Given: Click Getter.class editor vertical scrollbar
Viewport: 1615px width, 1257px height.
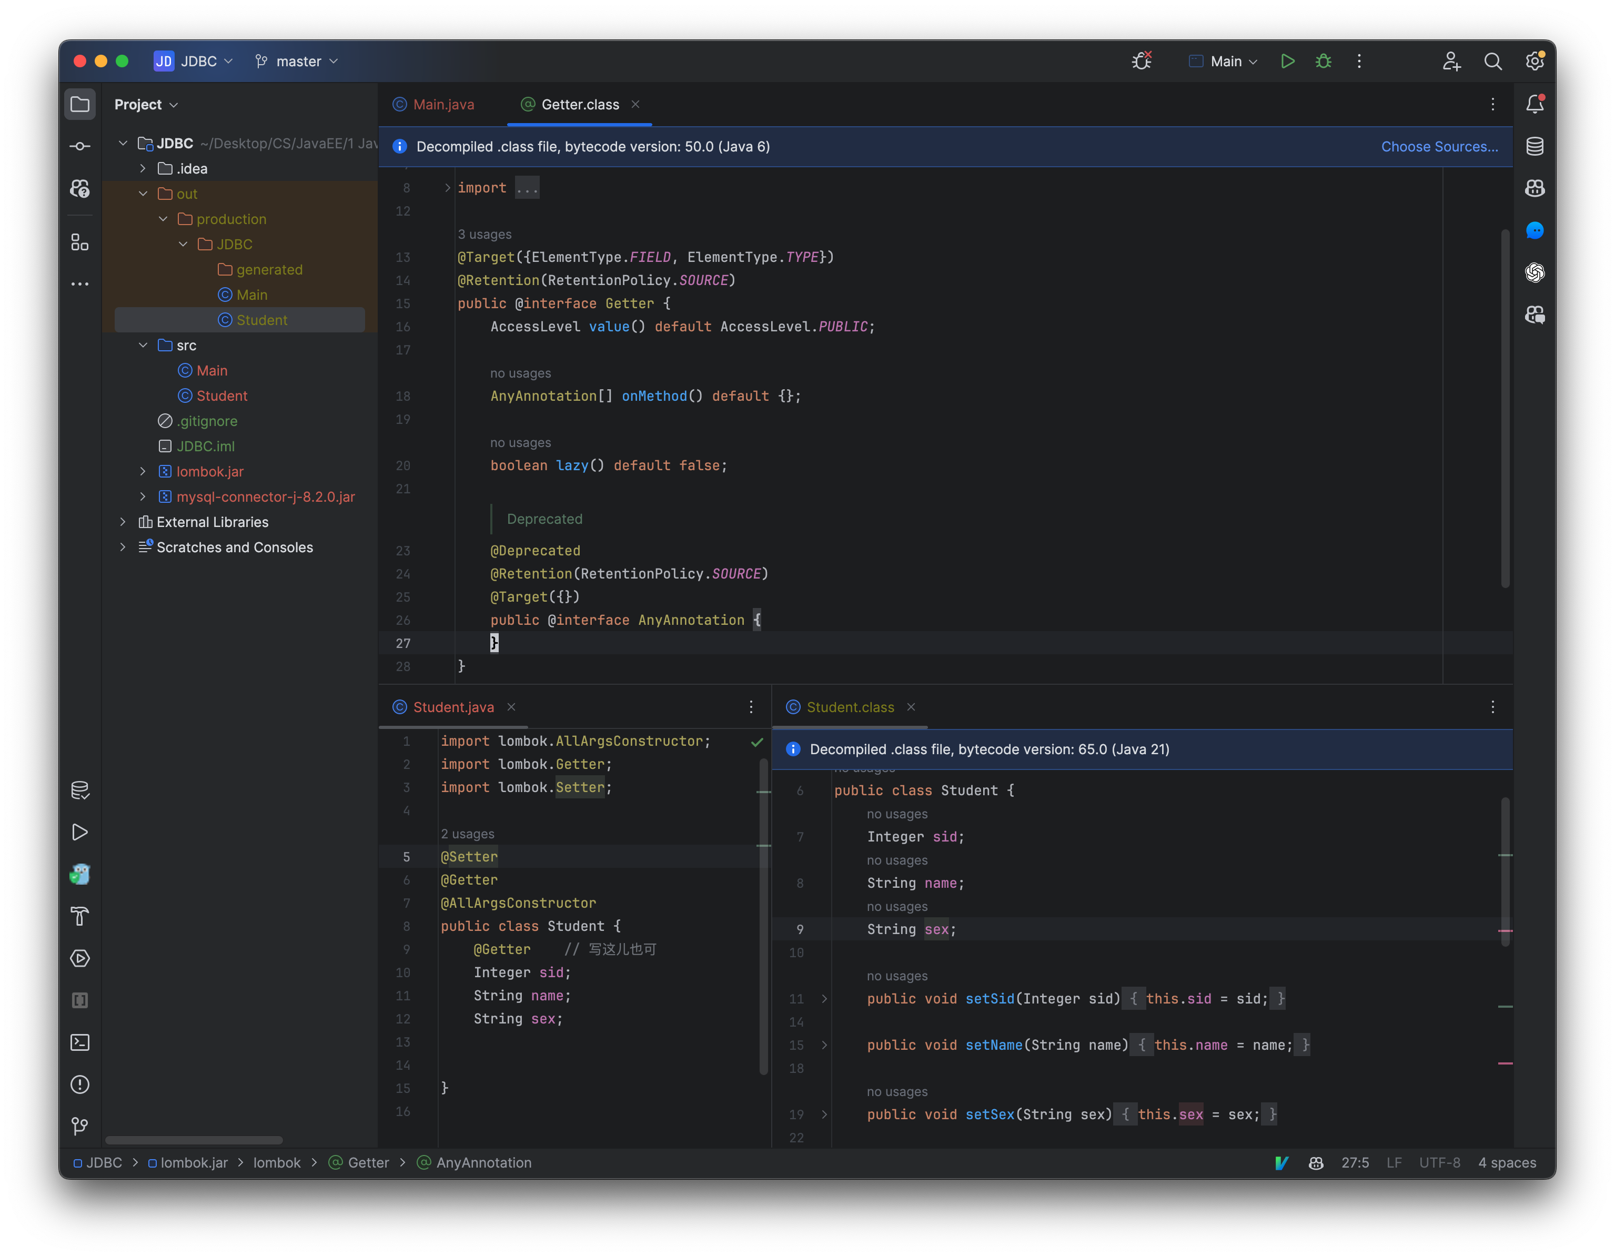Looking at the screenshot, I should point(1506,409).
